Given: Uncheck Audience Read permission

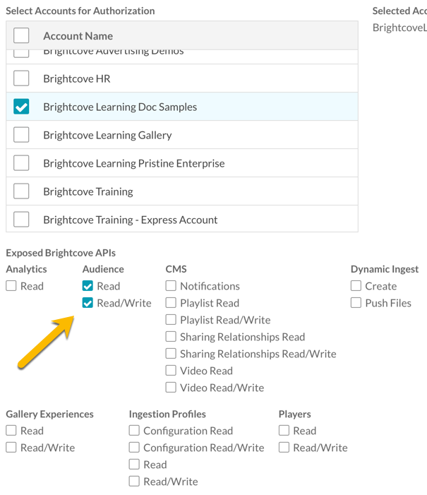Looking at the screenshot, I should pos(88,286).
